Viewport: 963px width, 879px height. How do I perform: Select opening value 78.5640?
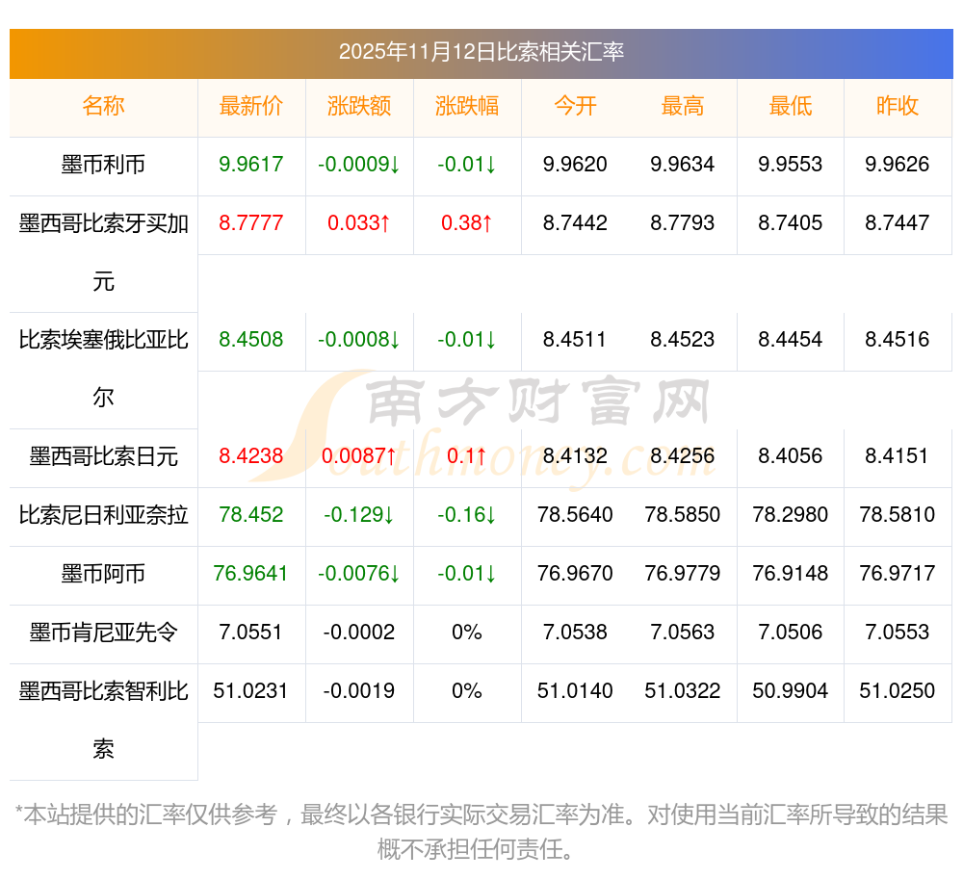click(575, 514)
